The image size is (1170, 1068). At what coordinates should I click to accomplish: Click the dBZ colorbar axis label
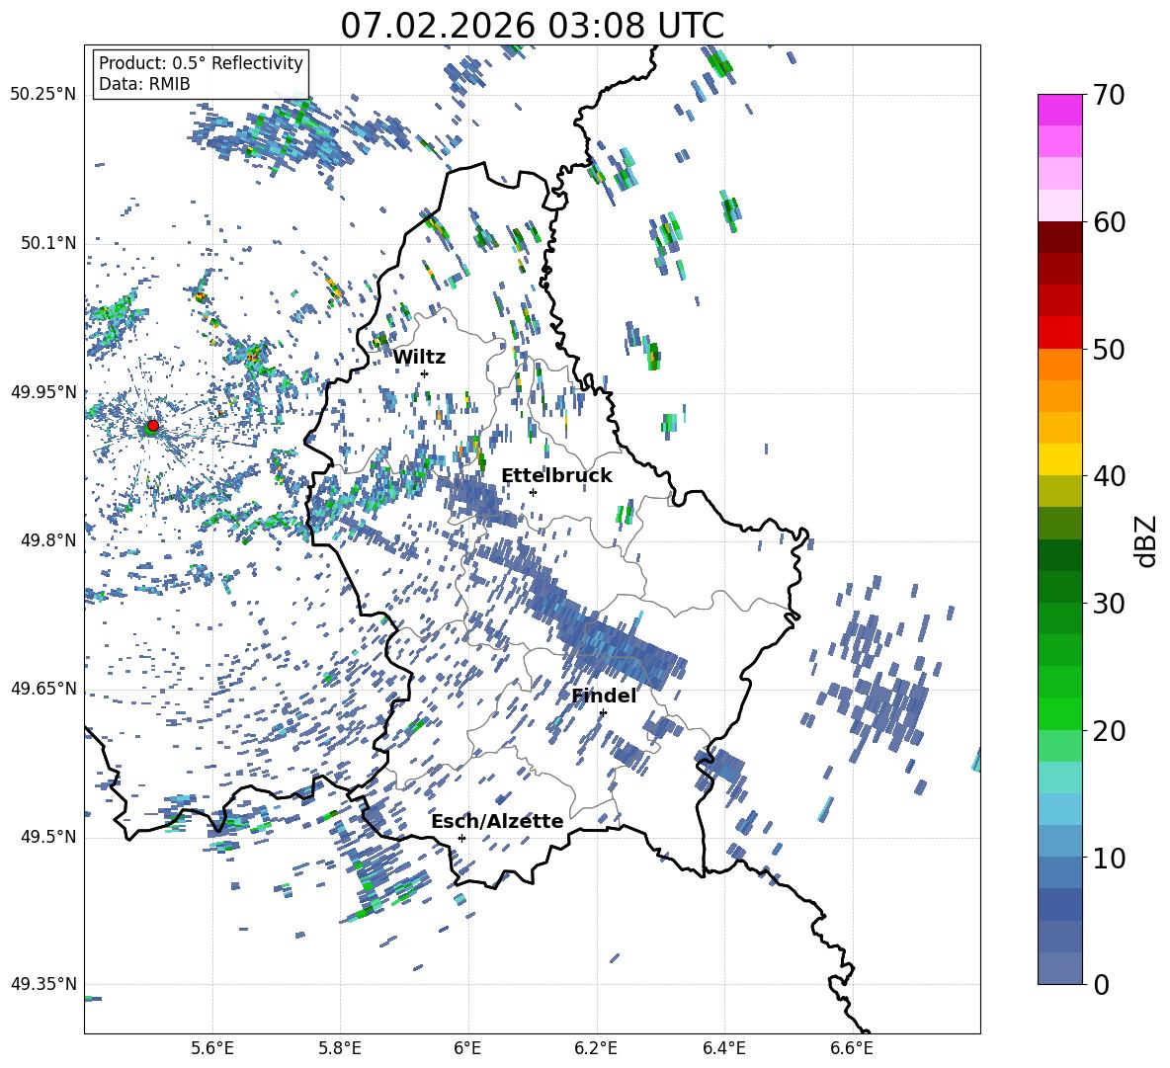point(1146,541)
